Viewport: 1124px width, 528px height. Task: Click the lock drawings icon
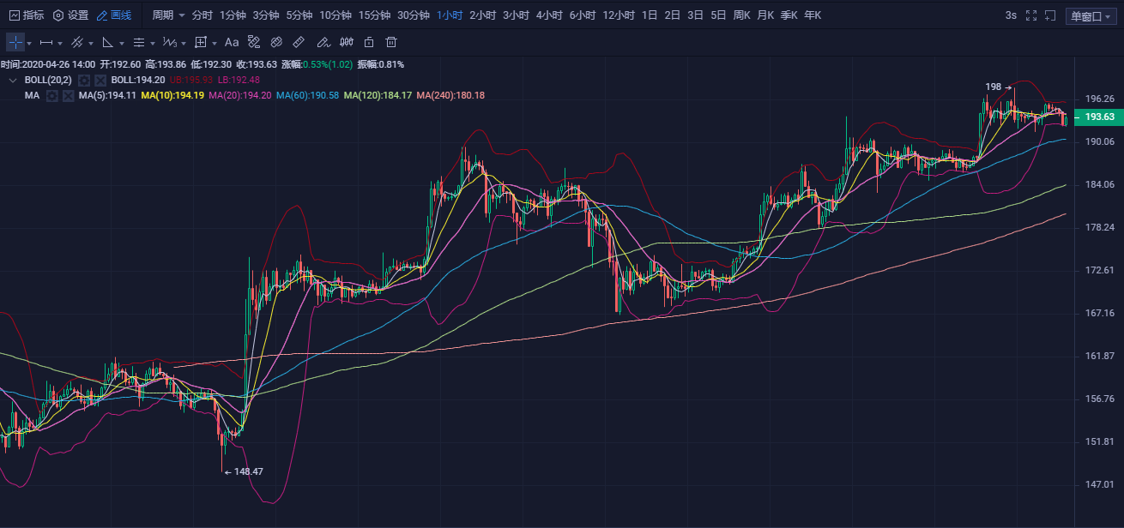click(369, 42)
